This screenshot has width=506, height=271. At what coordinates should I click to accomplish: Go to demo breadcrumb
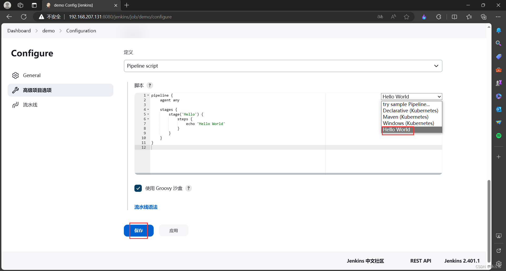click(x=48, y=31)
